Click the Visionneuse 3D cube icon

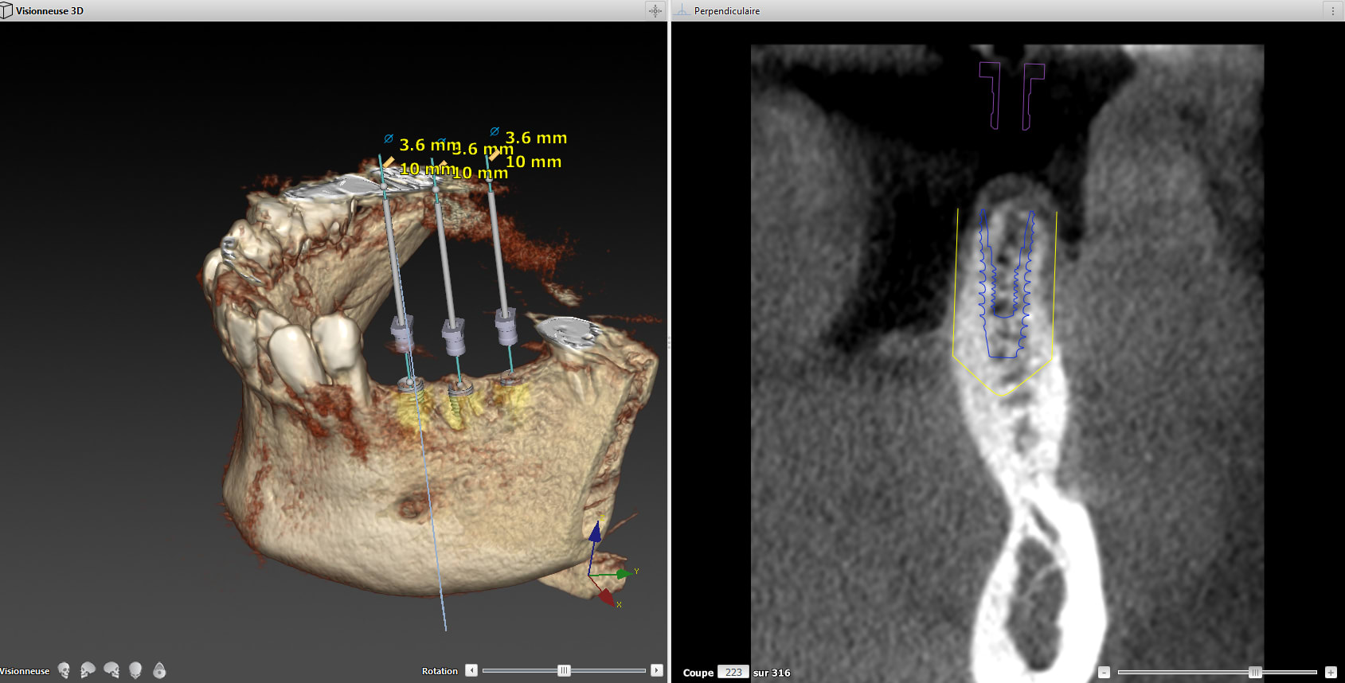pyautogui.click(x=7, y=10)
